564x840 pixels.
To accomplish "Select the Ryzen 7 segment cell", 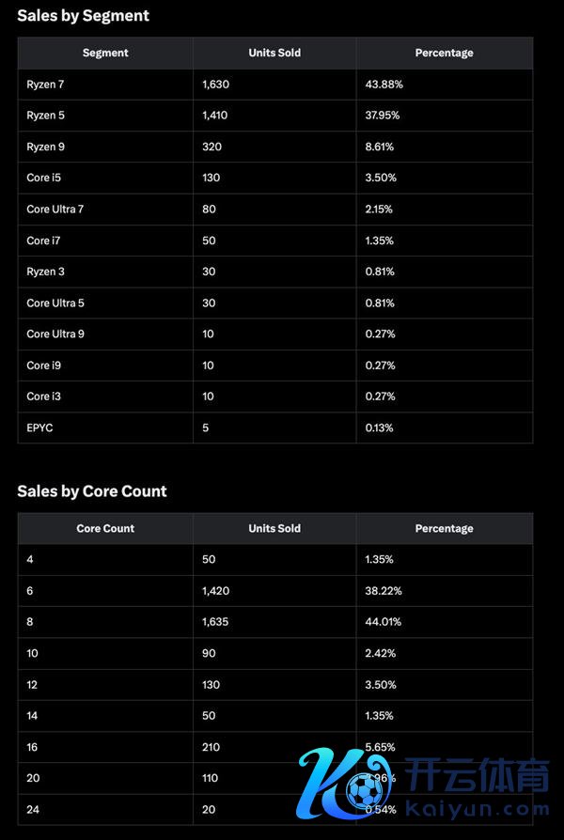I will click(45, 85).
